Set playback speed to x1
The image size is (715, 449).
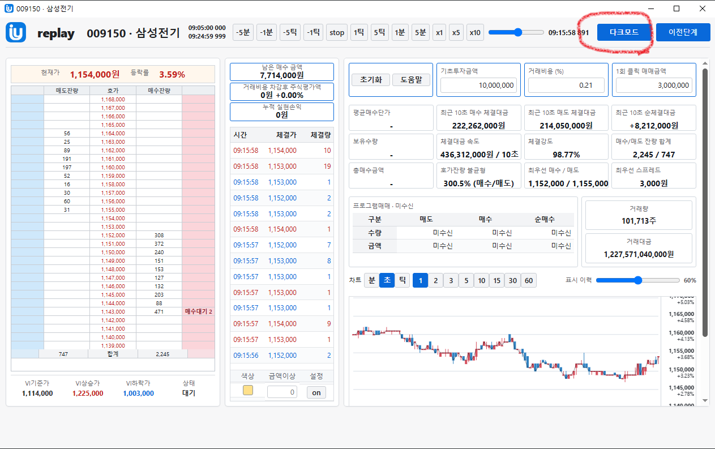(439, 32)
